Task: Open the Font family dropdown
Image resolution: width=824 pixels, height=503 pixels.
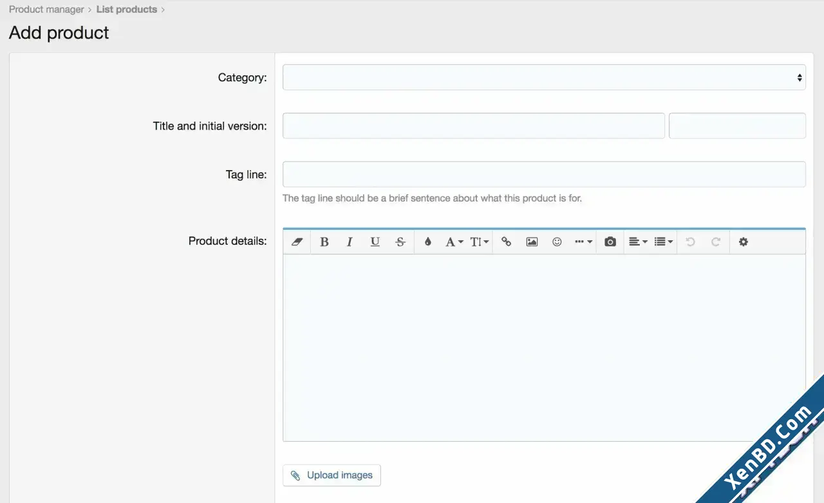Action: coord(454,242)
